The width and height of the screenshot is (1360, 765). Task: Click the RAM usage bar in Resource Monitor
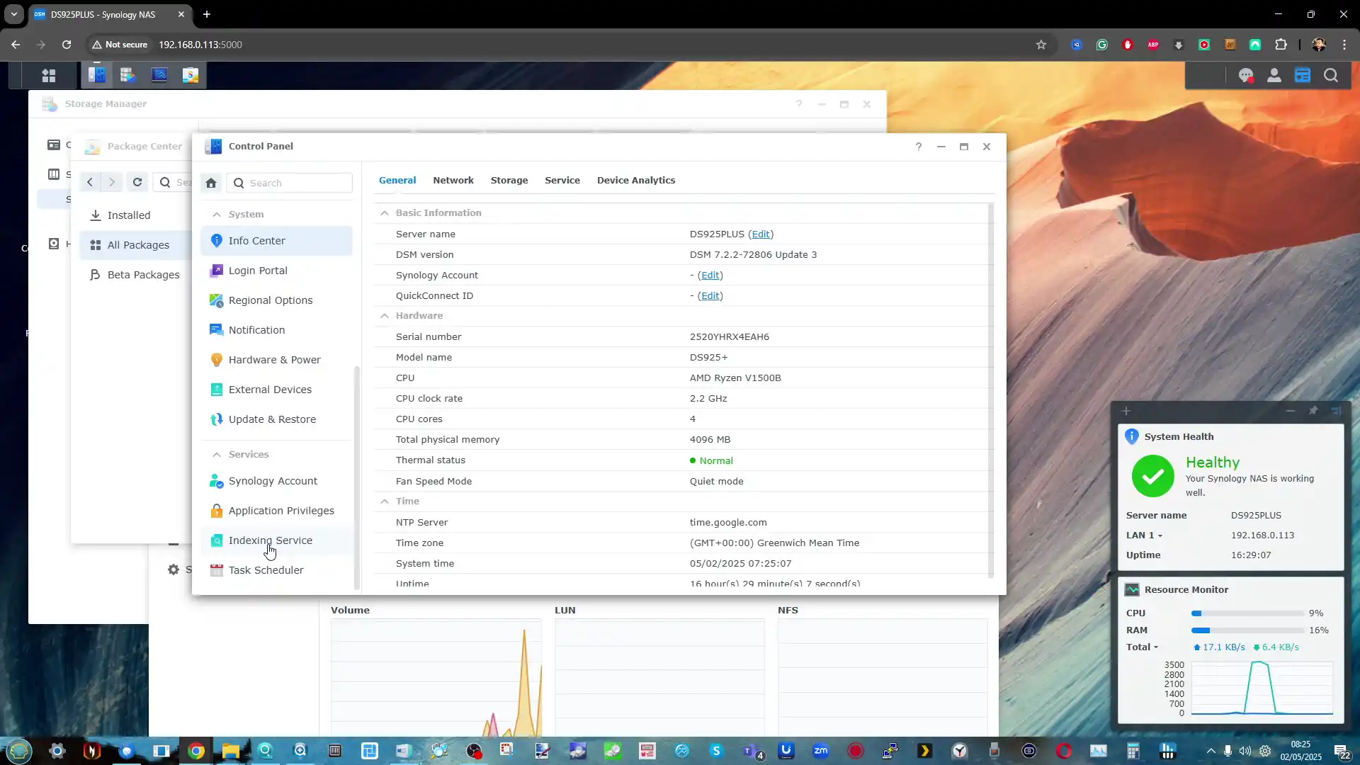click(1248, 630)
